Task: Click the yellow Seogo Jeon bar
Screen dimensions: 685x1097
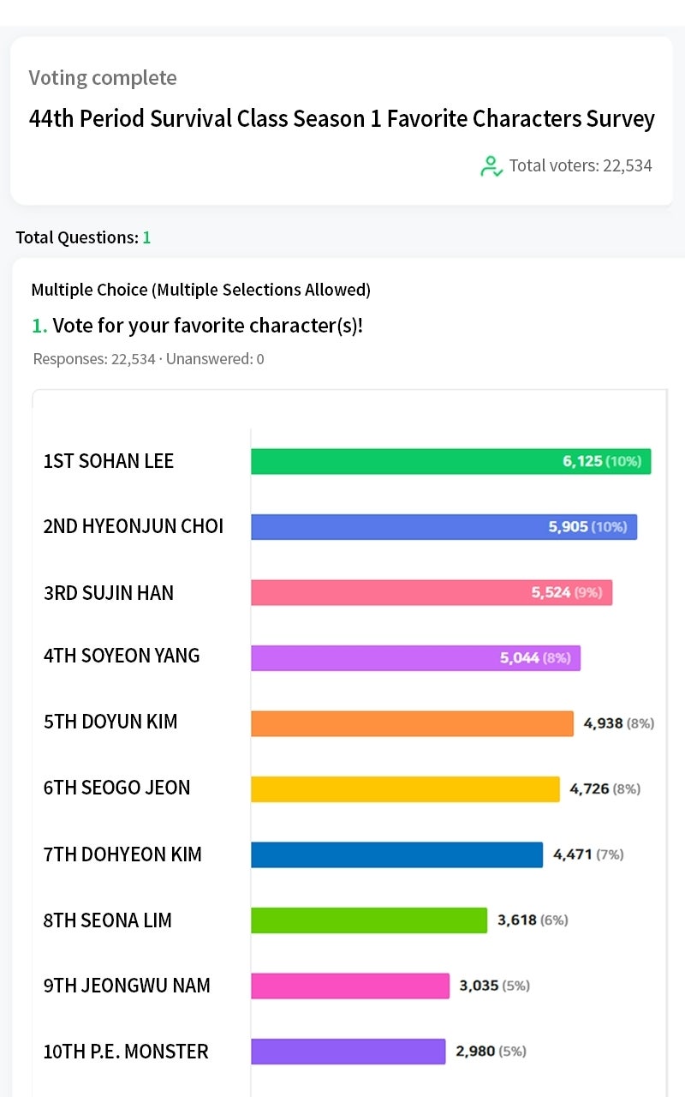Action: point(406,789)
